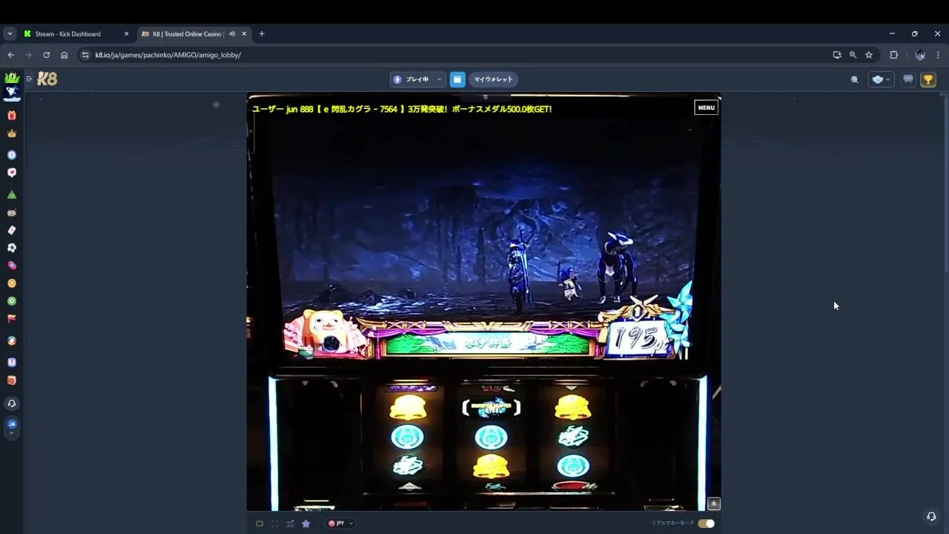Click the green circle chip icon in sidebar
This screenshot has height=534, width=949.
(x=11, y=301)
